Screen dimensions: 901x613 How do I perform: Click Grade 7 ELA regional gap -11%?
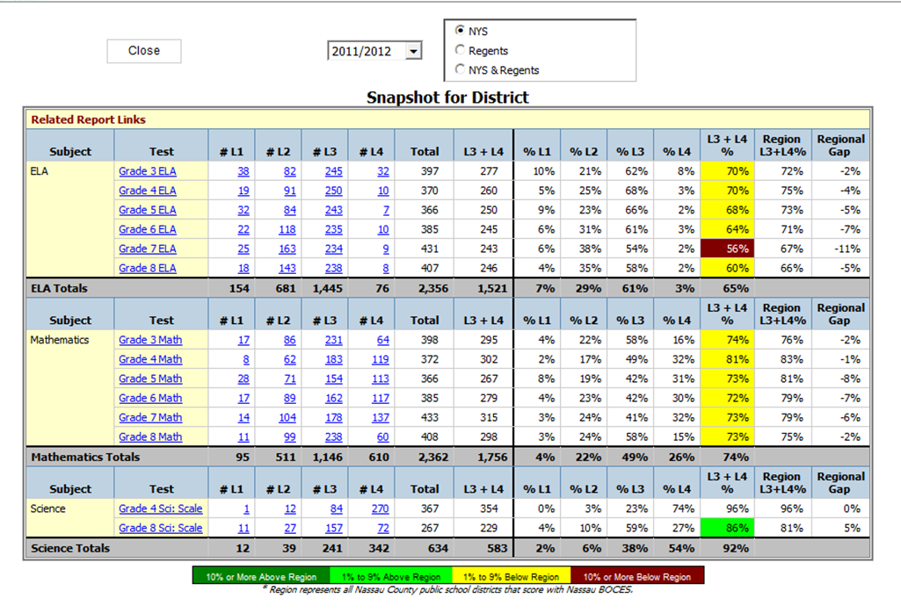[847, 249]
